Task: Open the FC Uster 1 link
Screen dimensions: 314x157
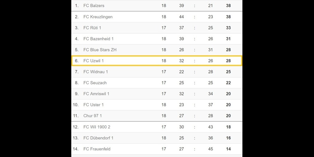Action: click(93, 105)
